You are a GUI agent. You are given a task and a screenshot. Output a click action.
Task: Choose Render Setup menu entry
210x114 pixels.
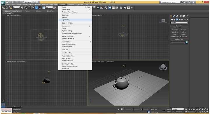coord(75,10)
